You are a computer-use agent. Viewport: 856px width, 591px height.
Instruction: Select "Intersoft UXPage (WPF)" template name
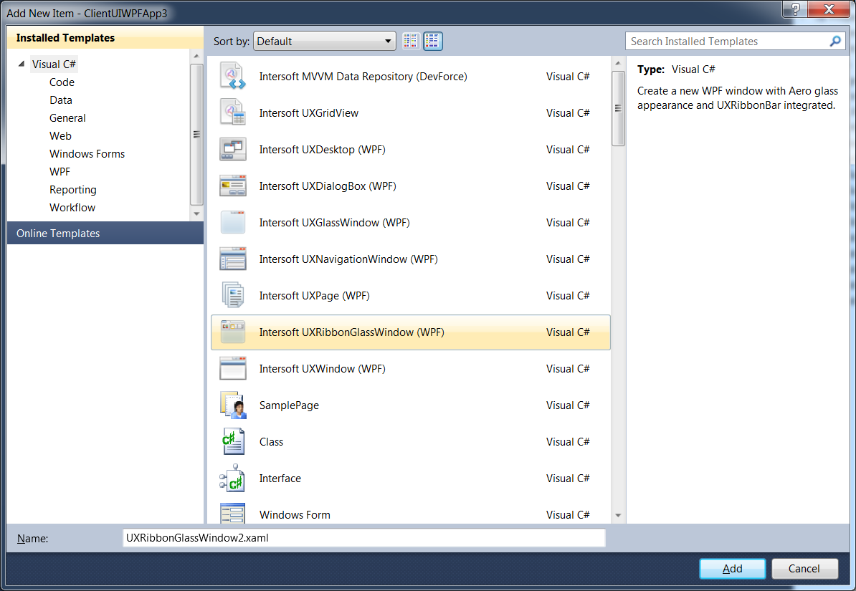pos(315,296)
